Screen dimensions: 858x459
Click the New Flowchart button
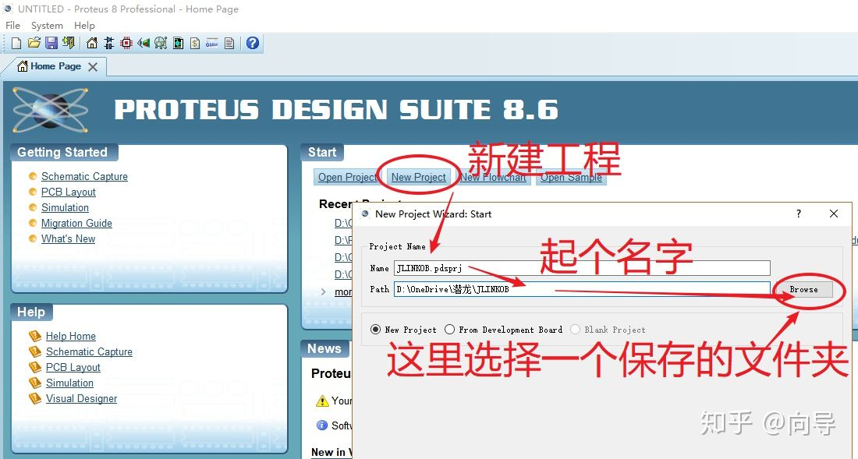(493, 177)
